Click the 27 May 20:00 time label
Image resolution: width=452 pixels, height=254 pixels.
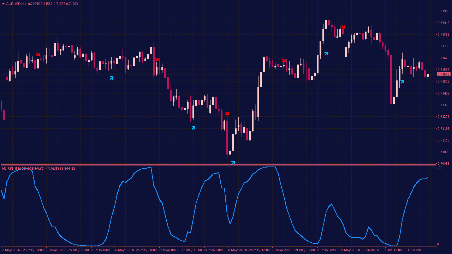[214, 250]
